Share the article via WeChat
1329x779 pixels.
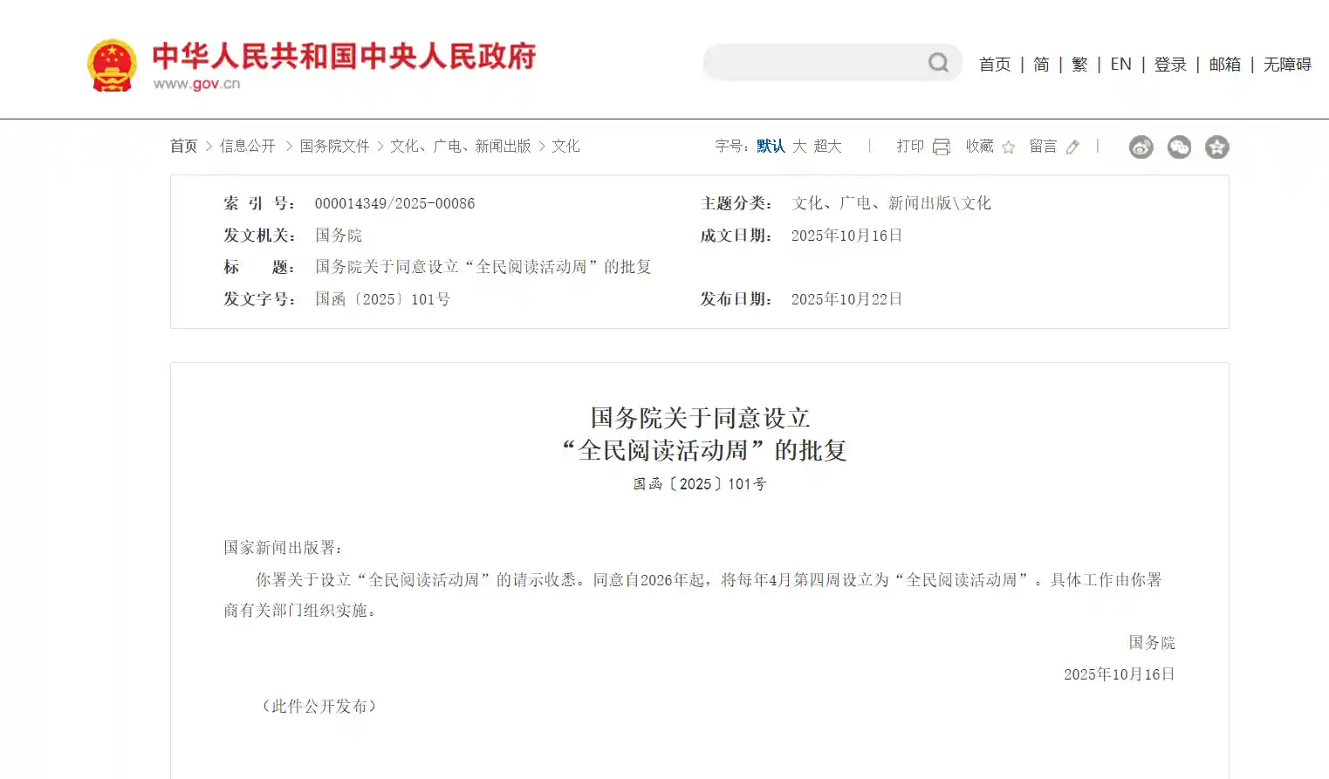pyautogui.click(x=1179, y=147)
